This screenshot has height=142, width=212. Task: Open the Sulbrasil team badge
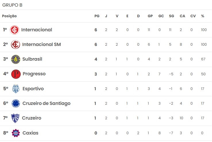point(16,59)
